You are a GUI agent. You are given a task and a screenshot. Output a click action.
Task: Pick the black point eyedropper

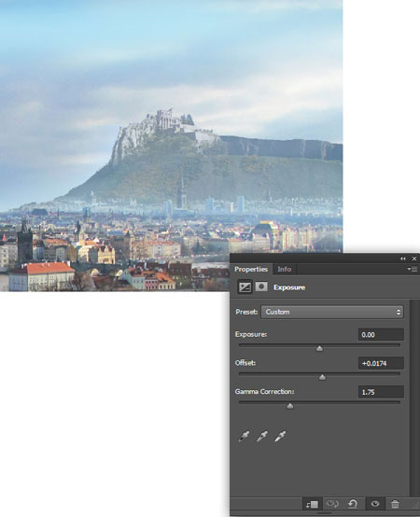pos(244,436)
